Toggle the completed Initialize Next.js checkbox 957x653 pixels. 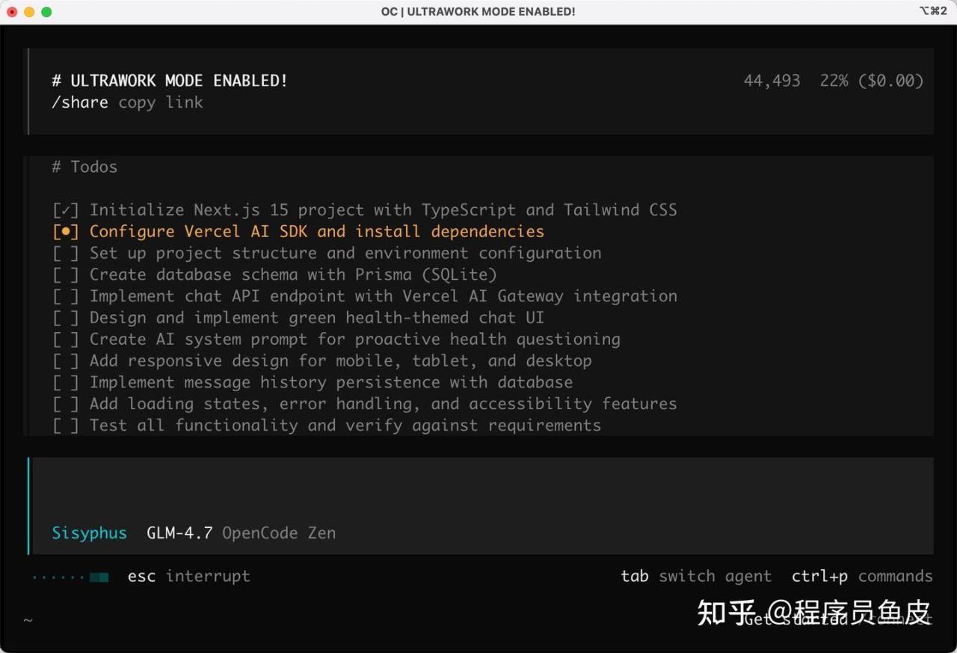(65, 210)
